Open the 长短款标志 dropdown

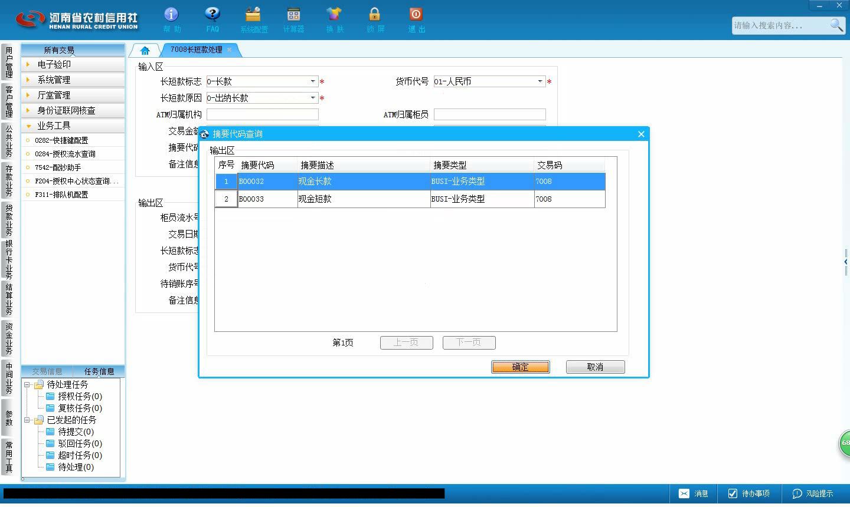pos(313,81)
